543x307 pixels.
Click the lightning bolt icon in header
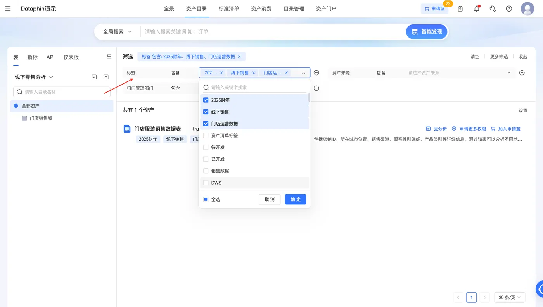click(x=460, y=9)
